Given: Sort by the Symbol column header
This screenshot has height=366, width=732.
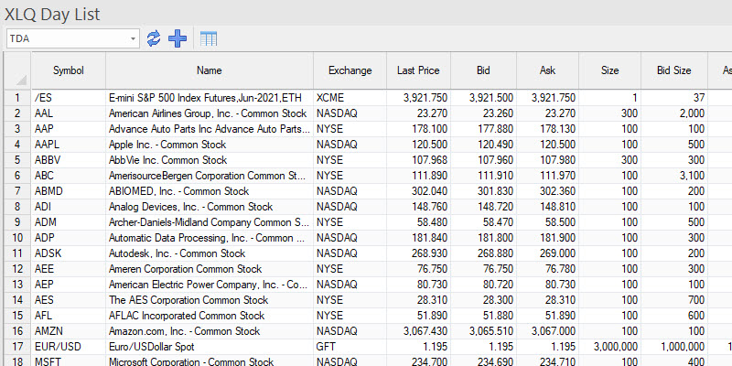Looking at the screenshot, I should [69, 70].
